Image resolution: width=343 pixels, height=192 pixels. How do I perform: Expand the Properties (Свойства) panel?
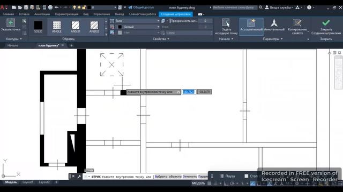pyautogui.click(x=161, y=39)
